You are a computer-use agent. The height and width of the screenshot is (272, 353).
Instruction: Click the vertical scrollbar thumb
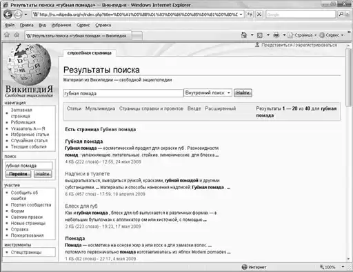(349, 77)
